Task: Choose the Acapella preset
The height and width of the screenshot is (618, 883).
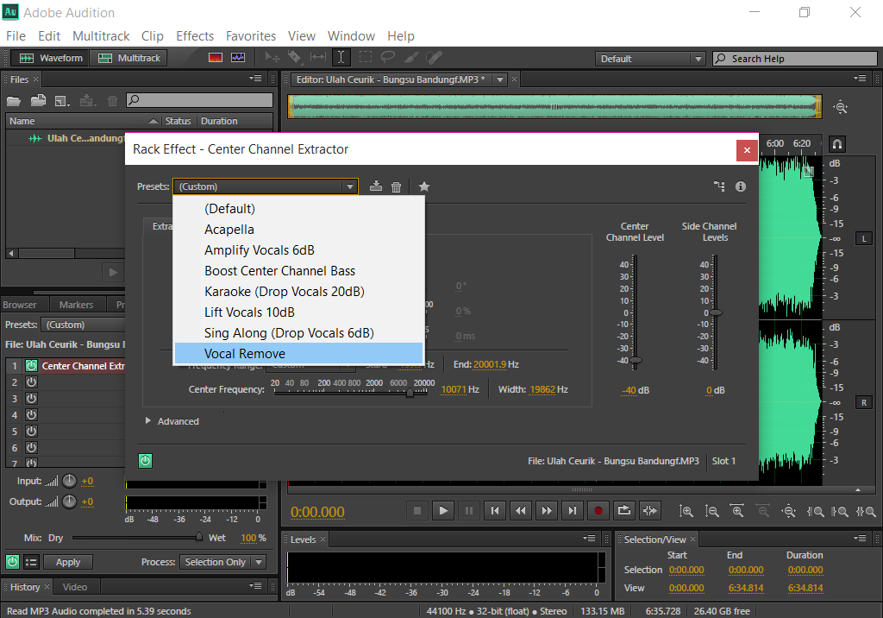Action: point(298,230)
